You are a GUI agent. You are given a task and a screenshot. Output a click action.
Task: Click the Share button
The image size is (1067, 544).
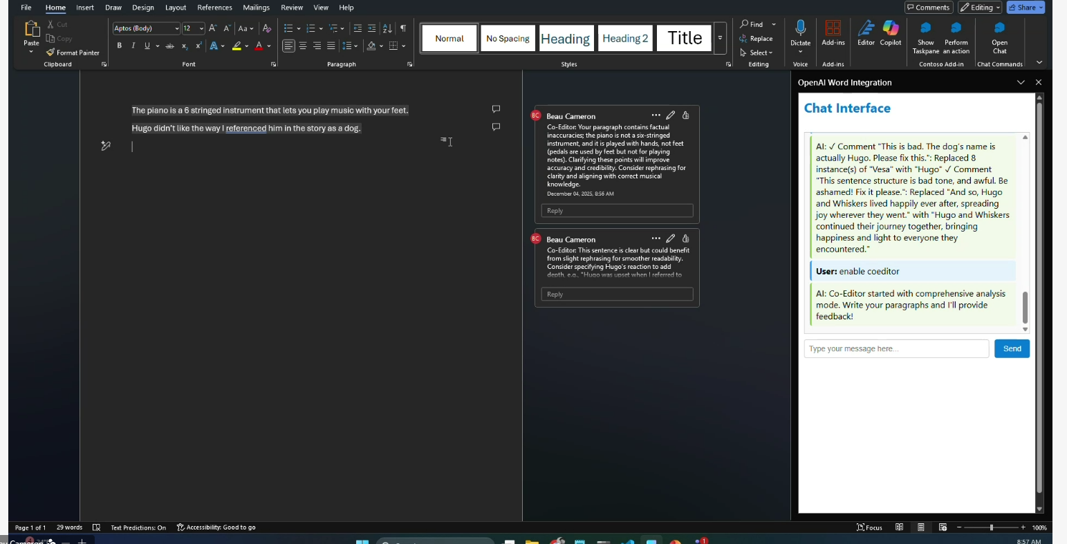(x=1026, y=8)
